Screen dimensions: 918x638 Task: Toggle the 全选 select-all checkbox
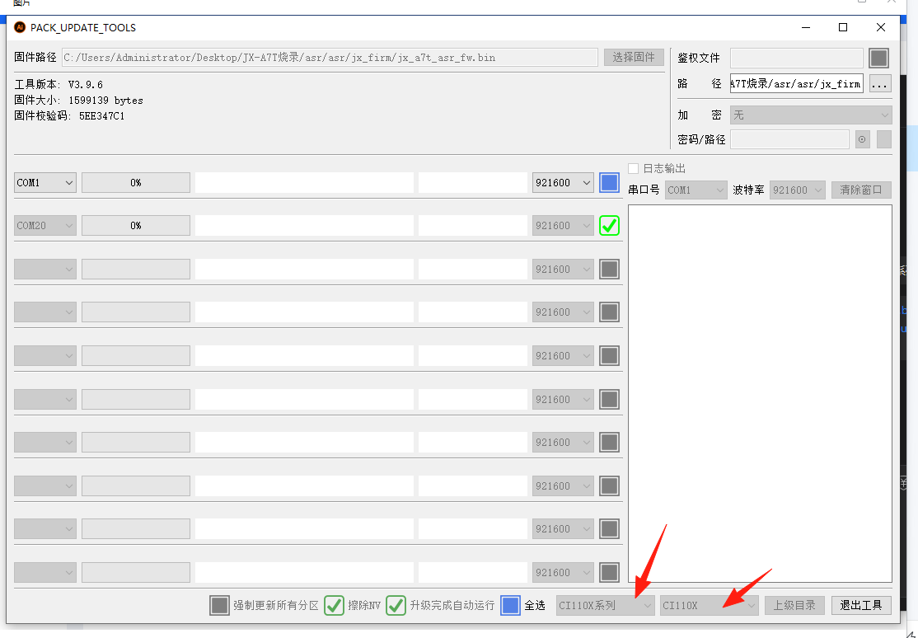tap(511, 605)
